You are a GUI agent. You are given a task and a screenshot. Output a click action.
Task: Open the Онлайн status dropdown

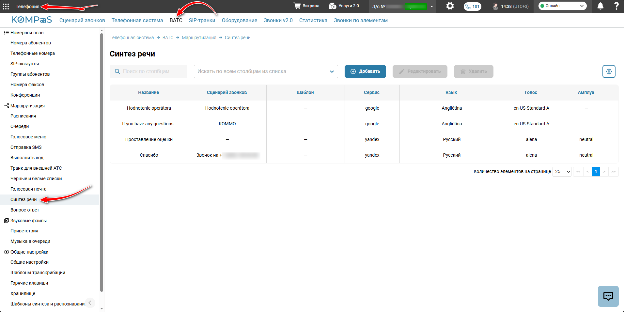(562, 6)
